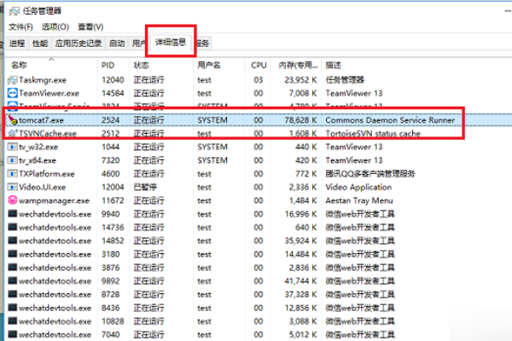Viewport: 512px width, 341px height.
Task: Click the Aestan Tray Menu description
Action: (x=359, y=200)
